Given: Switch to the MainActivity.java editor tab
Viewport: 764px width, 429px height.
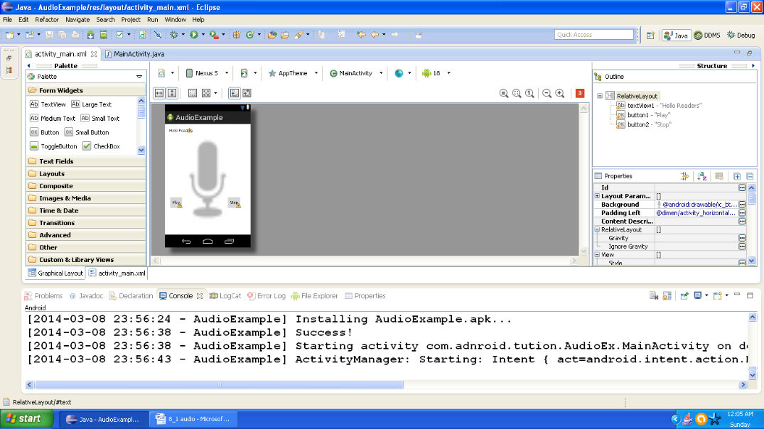Looking at the screenshot, I should coord(134,54).
